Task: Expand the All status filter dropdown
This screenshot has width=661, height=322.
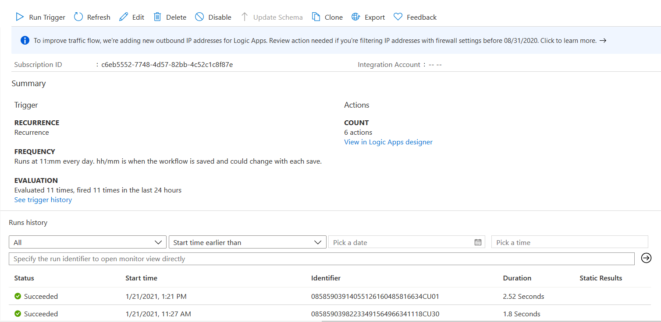Action: click(88, 242)
